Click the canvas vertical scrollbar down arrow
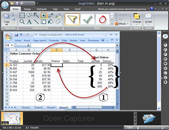Image resolution: width=169 pixels, height=130 pixels. pyautogui.click(x=159, y=108)
